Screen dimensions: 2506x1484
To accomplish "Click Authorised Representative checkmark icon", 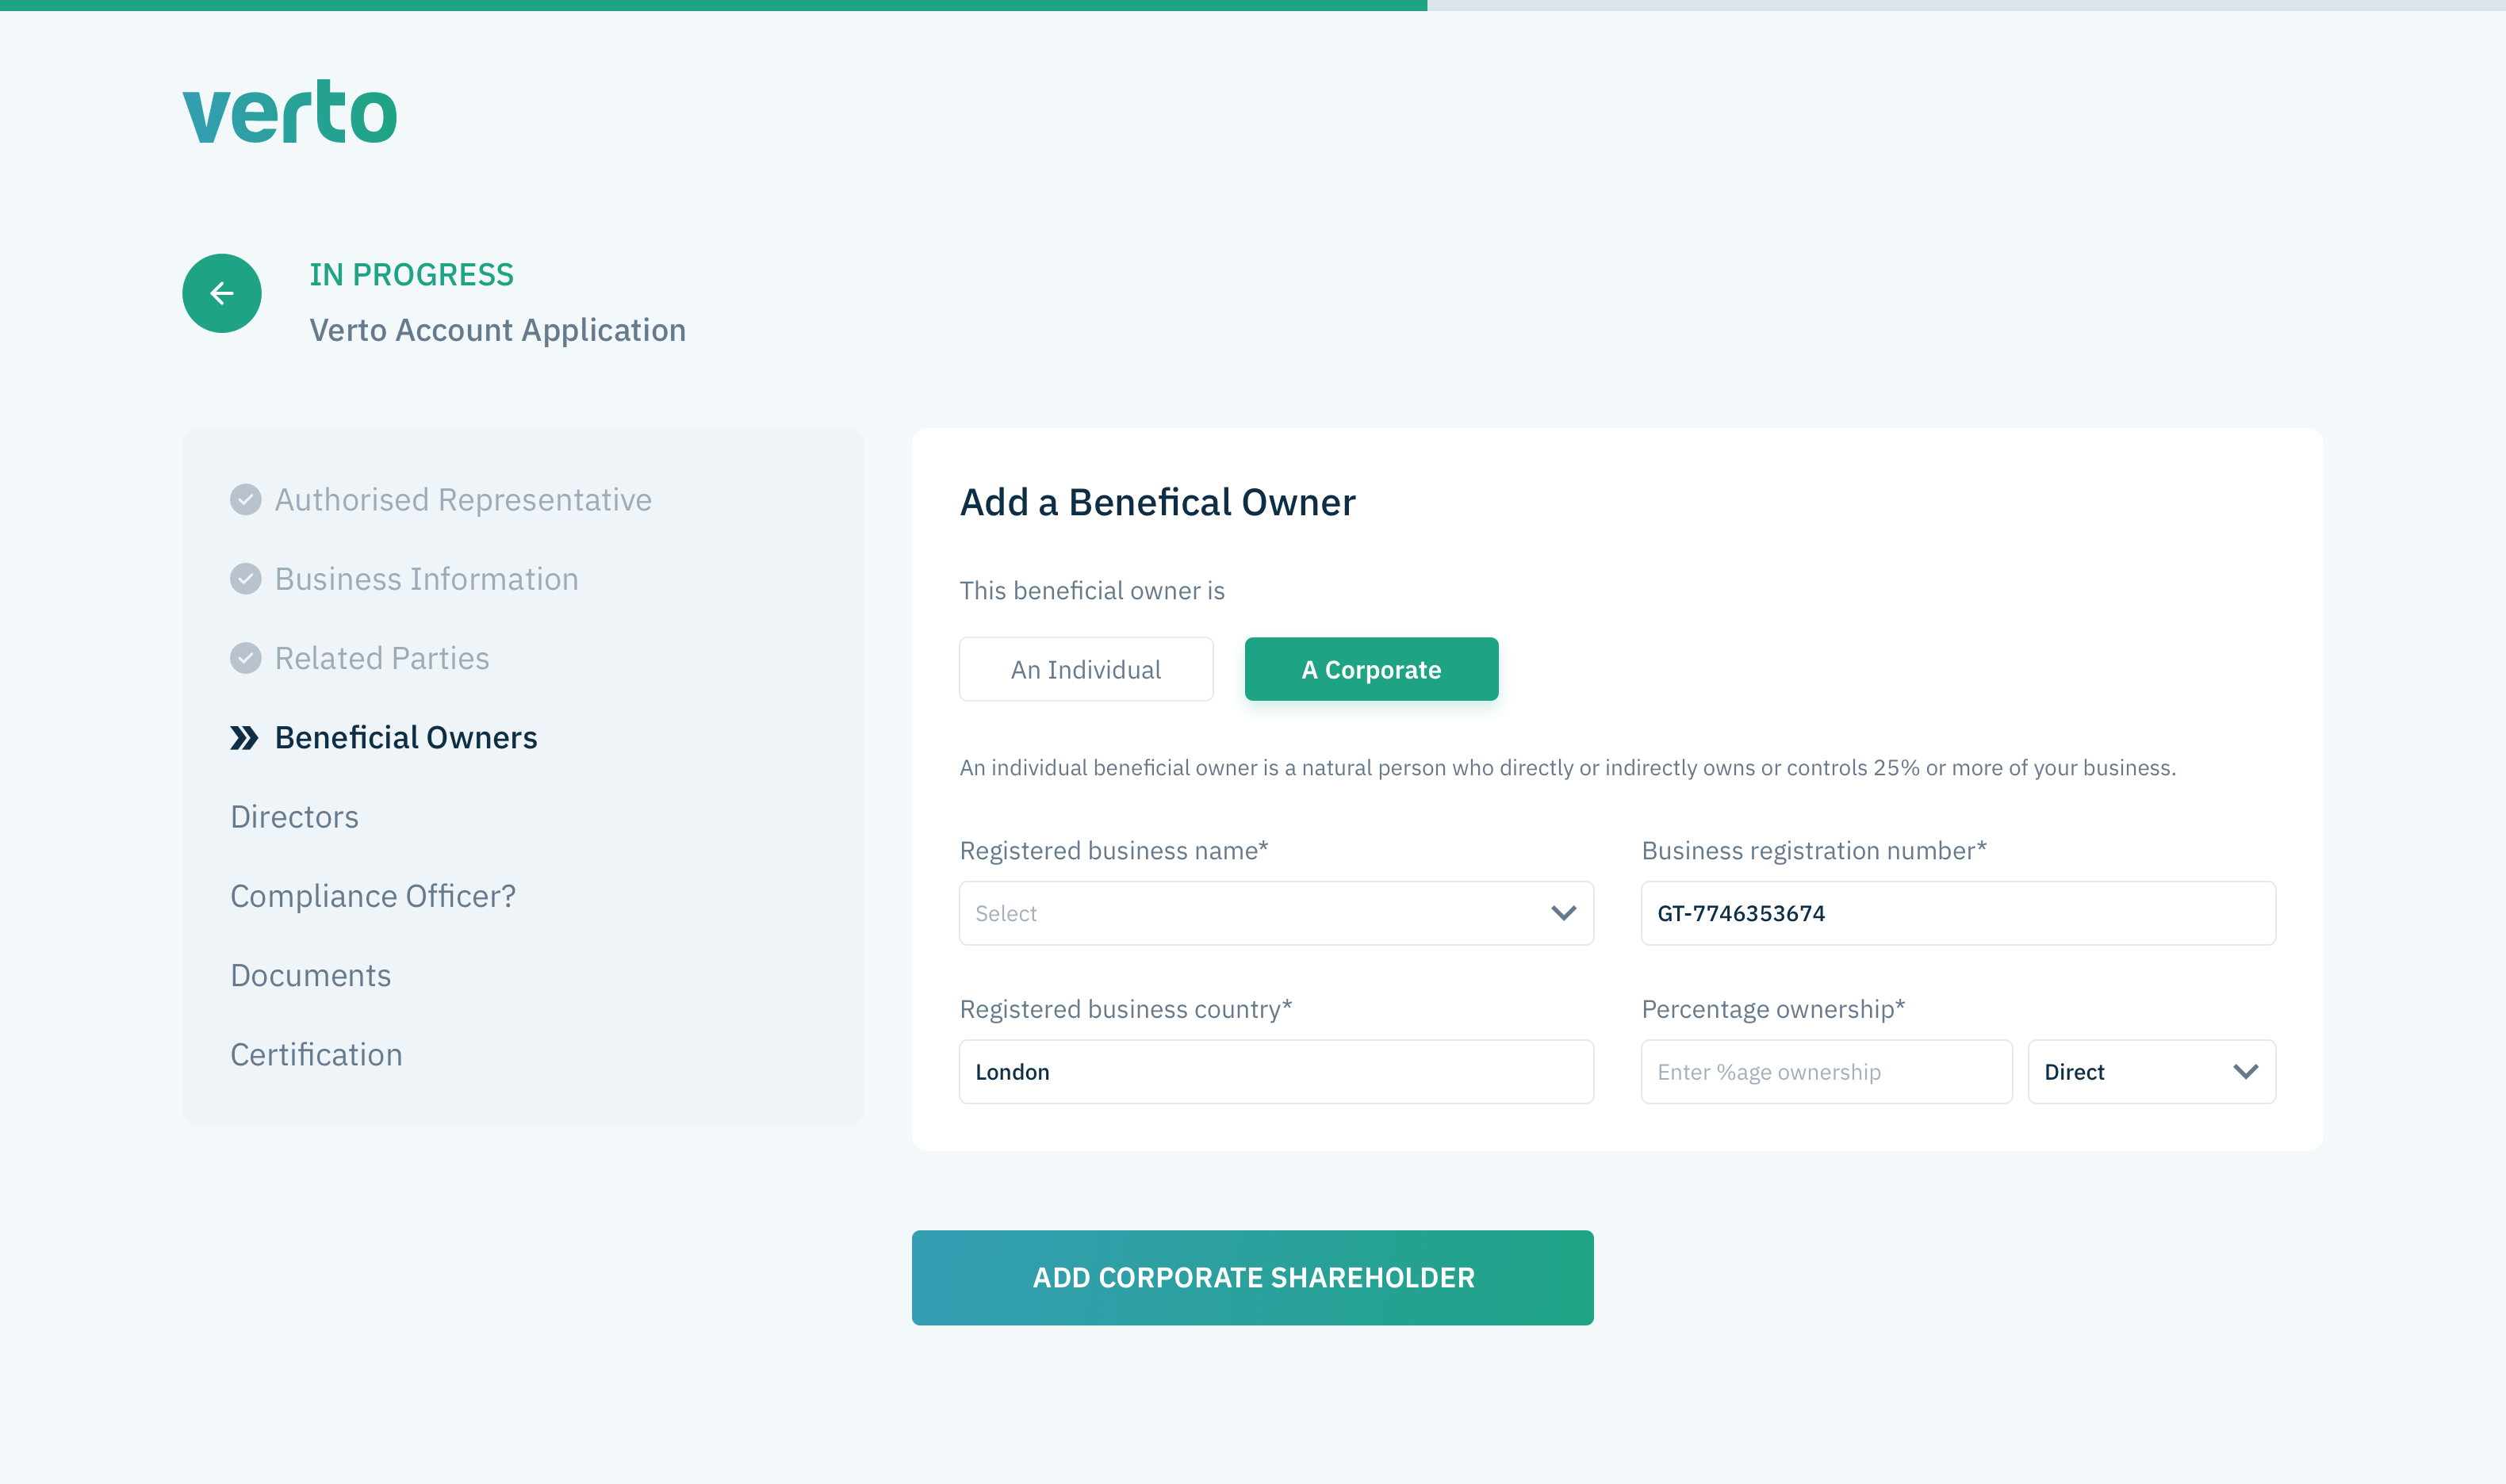I will 245,499.
